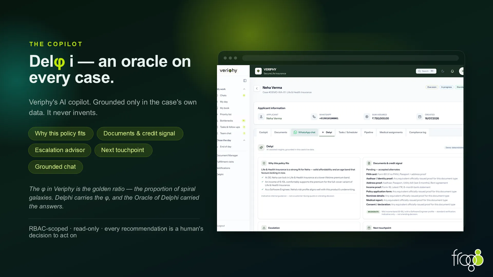The image size is (493, 277).
Task: Collapse the My work section chevron
Action: 244,89
